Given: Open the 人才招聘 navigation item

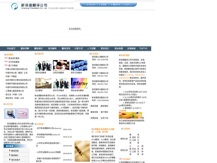Looking at the screenshot, I should pos(91,48).
